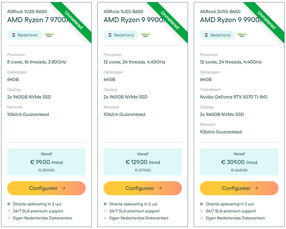The height and width of the screenshot is (229, 286).
Task: Click Dutch flag icon on €129.00 server card
Action: pos(110,35)
